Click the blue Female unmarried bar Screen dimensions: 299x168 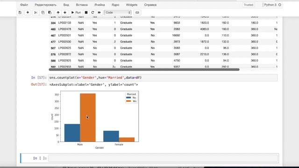pos(111,136)
